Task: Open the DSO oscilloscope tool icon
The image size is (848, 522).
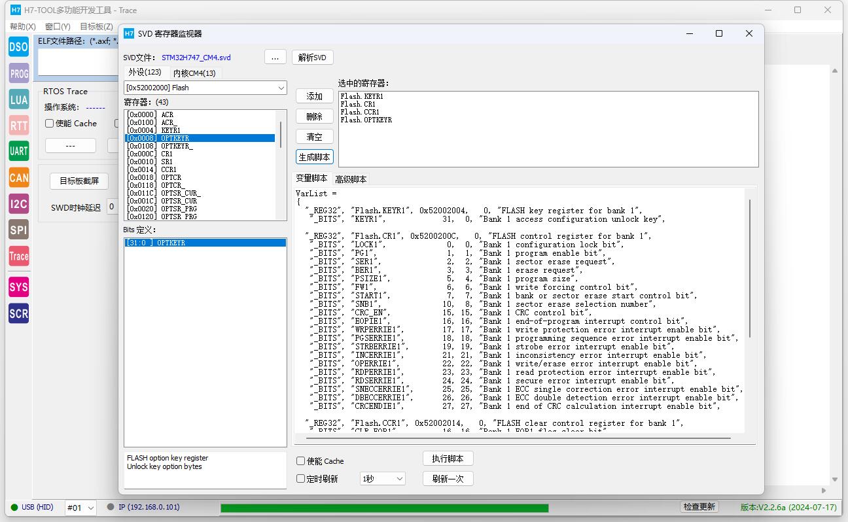Action: (18, 46)
